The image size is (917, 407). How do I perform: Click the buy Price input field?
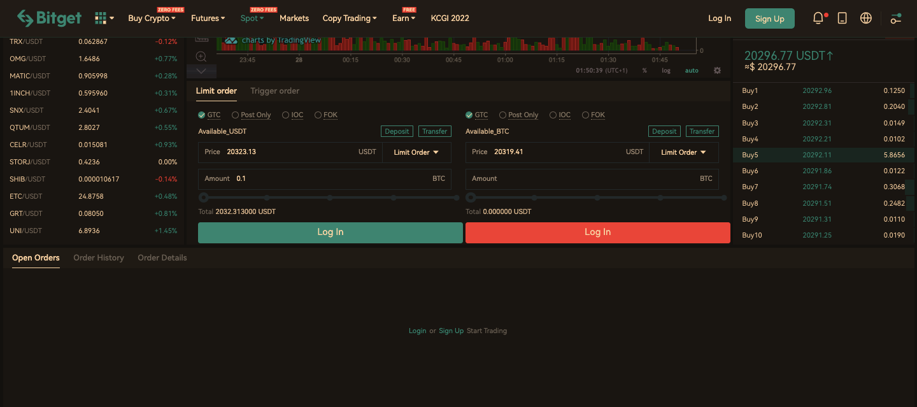click(290, 152)
